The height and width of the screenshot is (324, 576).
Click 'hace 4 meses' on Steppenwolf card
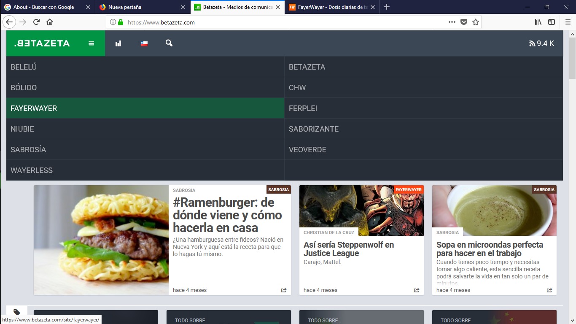point(320,290)
